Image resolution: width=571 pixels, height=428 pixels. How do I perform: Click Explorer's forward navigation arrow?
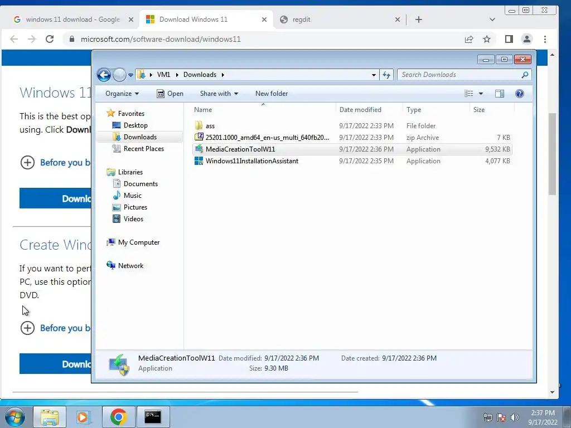tap(119, 75)
